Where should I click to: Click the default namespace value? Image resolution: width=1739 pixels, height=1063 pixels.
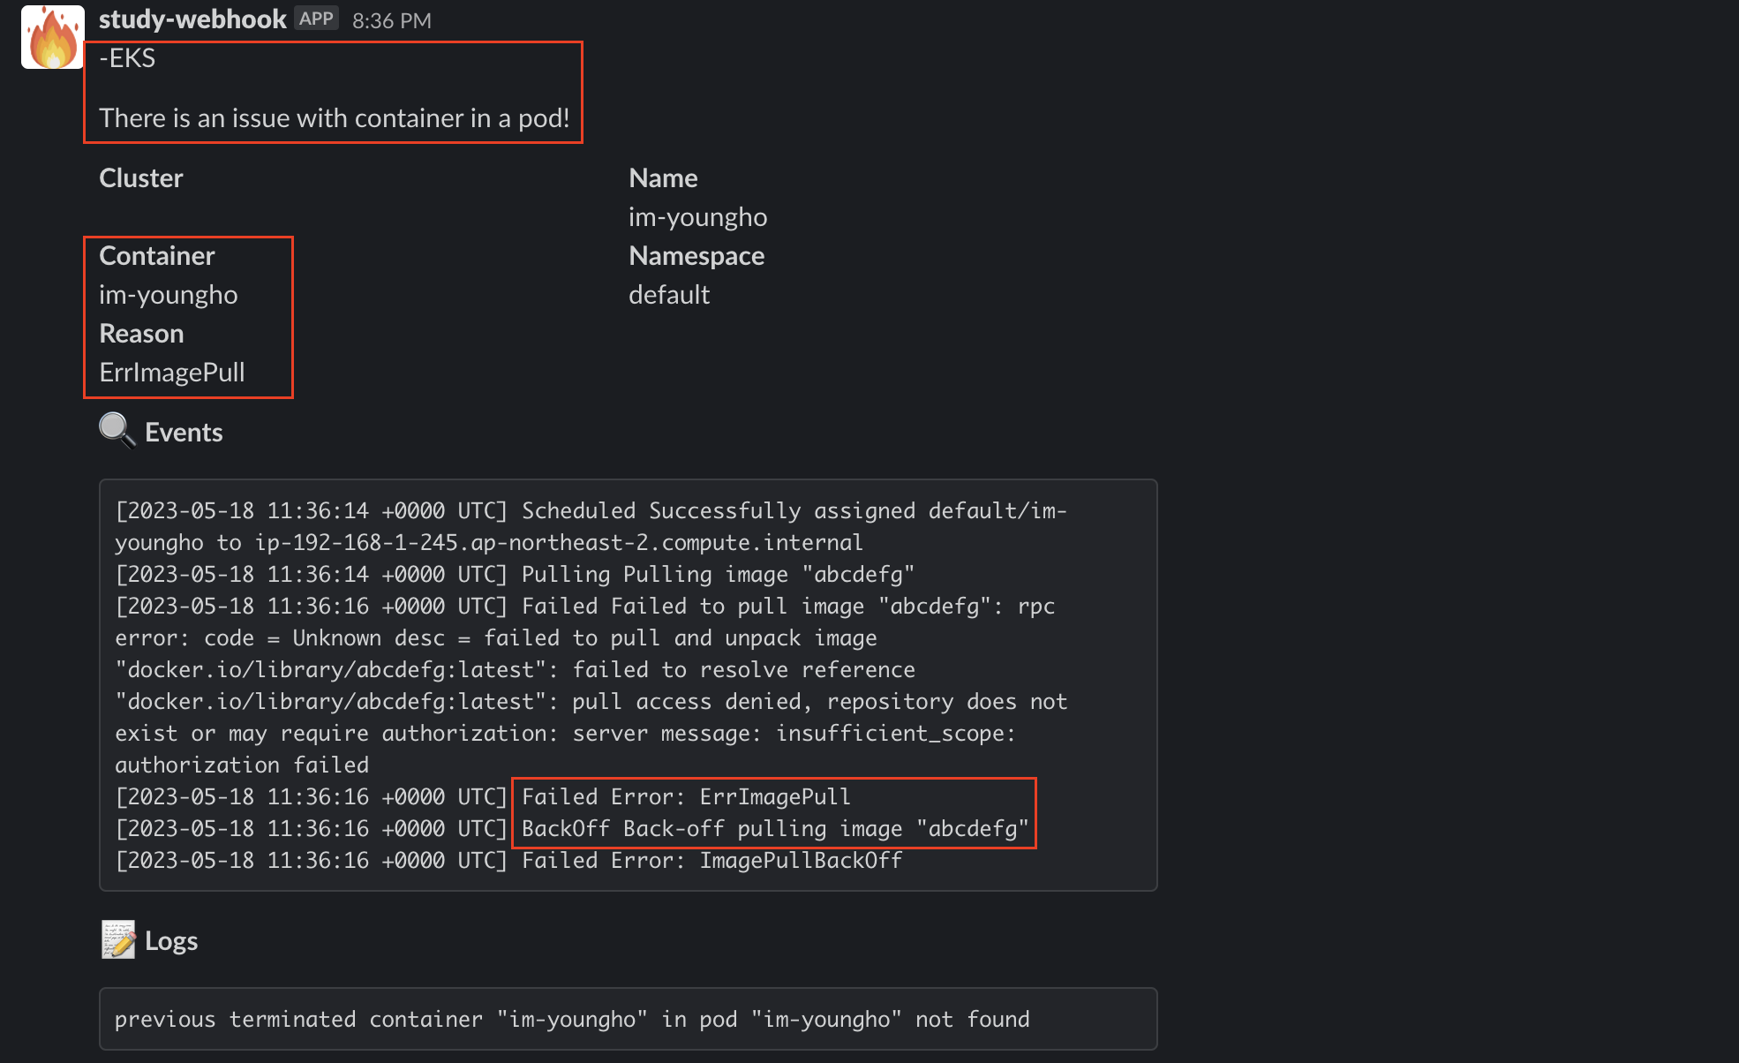tap(668, 295)
